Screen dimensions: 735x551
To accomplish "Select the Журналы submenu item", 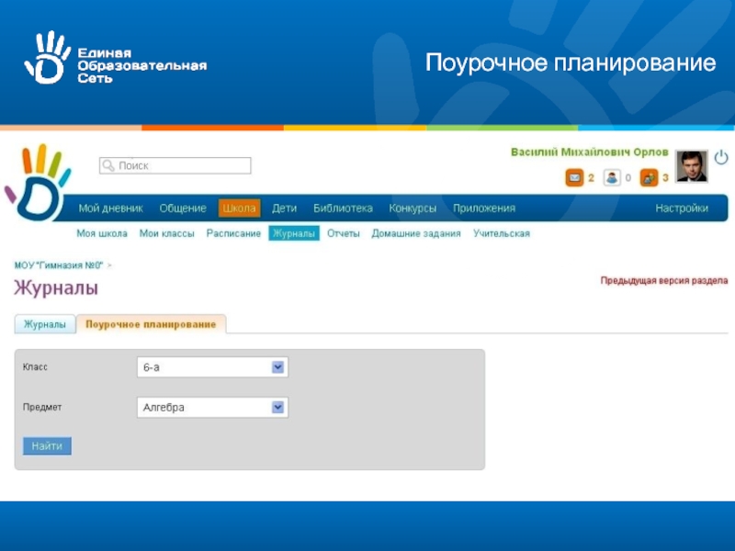I will (x=294, y=233).
